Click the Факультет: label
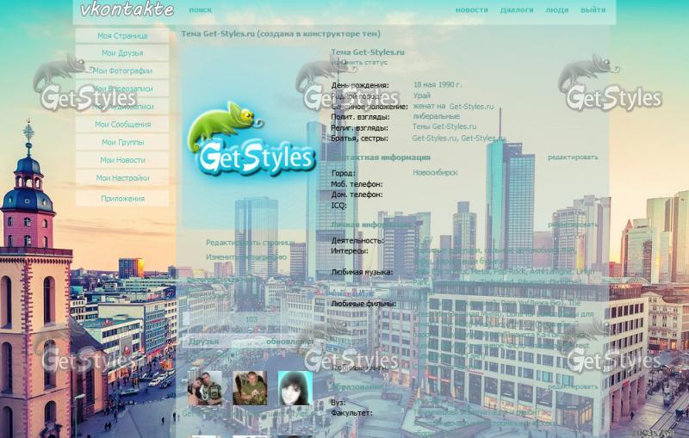This screenshot has width=689, height=438. pos(351,413)
